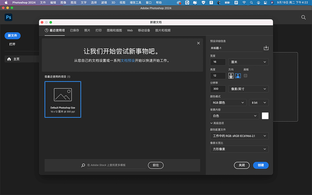Click the 关闭 button
The height and width of the screenshot is (195, 312).
pos(242,165)
